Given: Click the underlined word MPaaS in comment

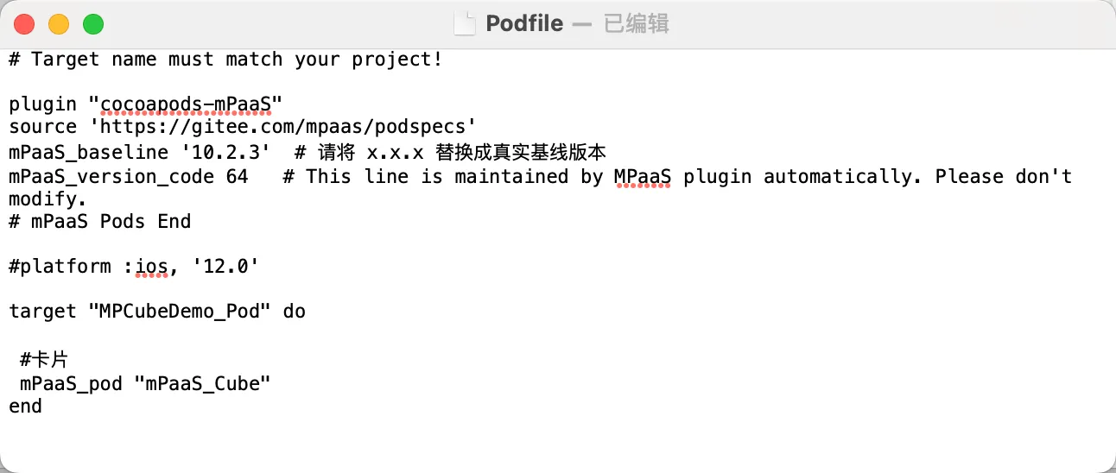Looking at the screenshot, I should coord(642,176).
